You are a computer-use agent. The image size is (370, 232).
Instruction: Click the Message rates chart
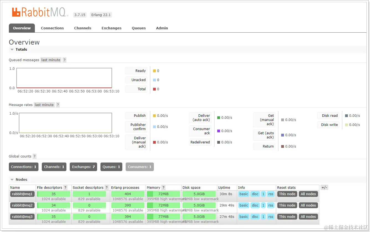tap(65, 123)
